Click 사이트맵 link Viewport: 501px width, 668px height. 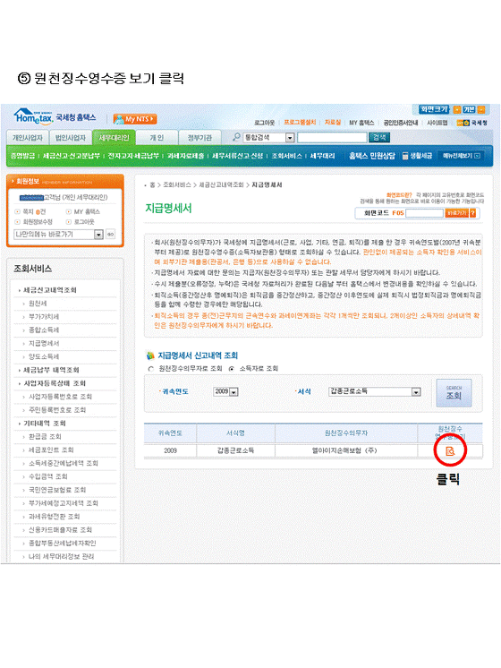[x=437, y=123]
